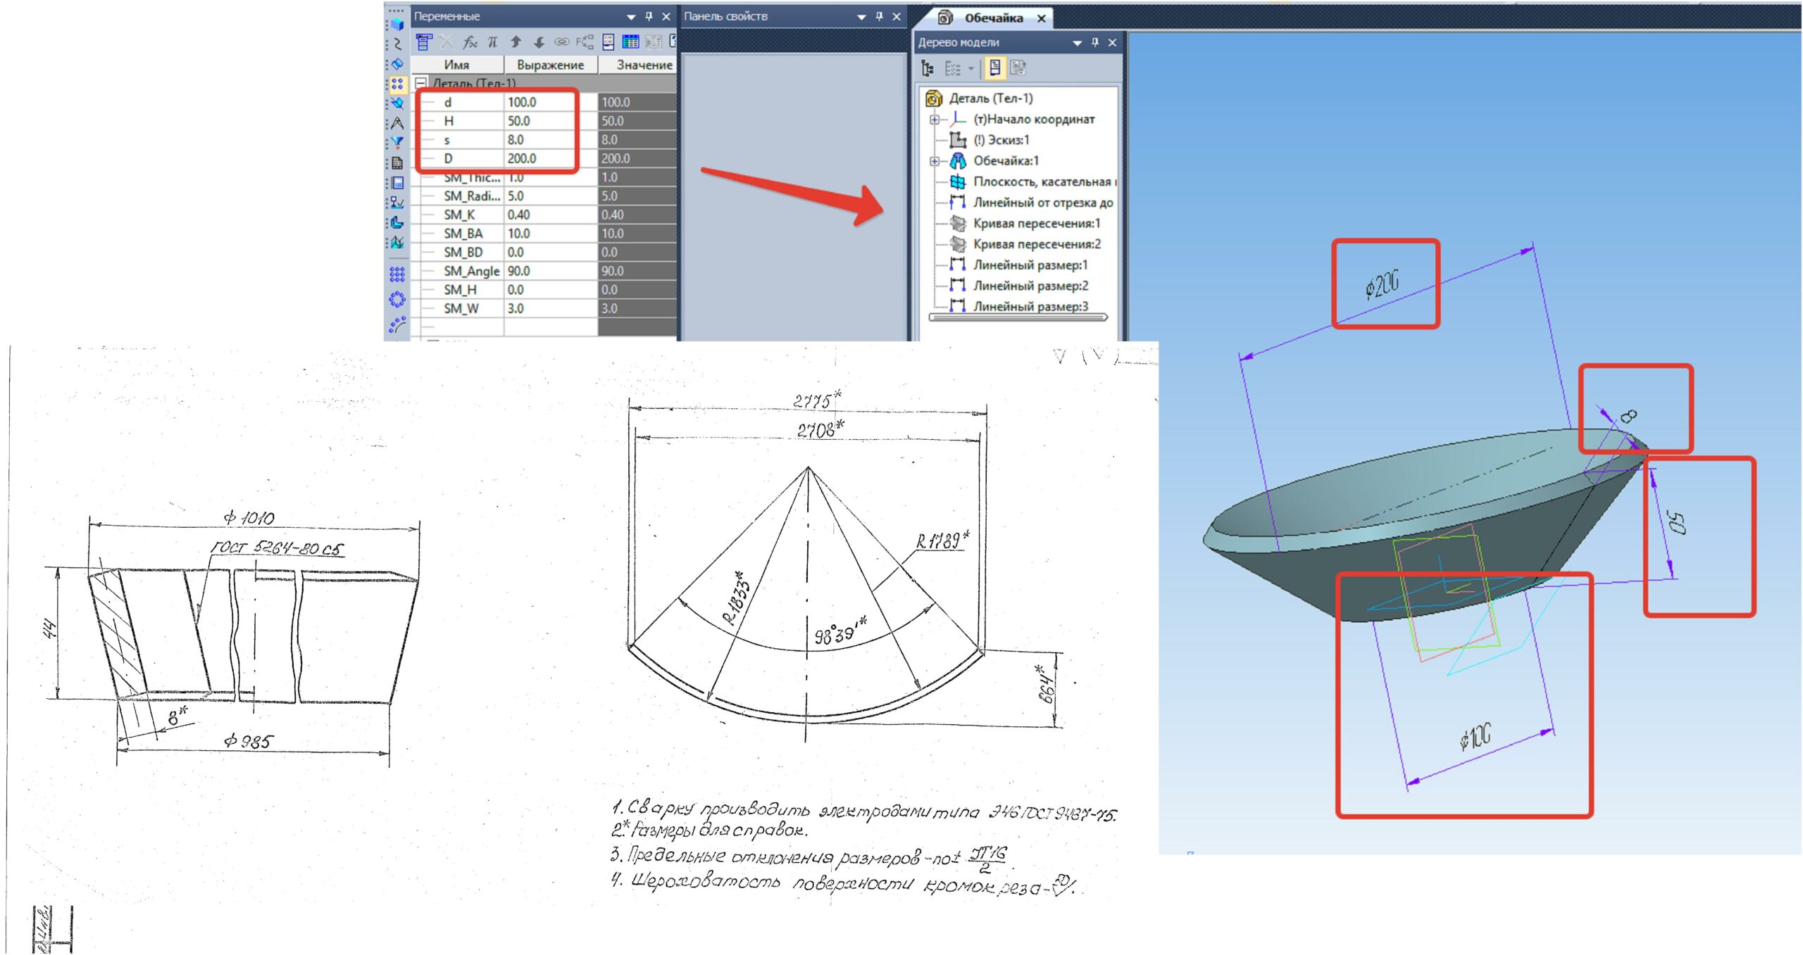Pin the Дерево модели panel with the pushpin
Image resolution: width=1803 pixels, height=955 pixels.
[1094, 42]
